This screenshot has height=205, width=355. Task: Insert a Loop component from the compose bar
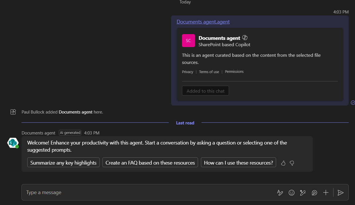point(314,192)
